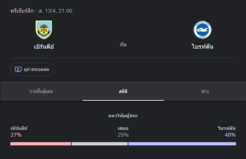246x159 pixels.
Task: Click the แนวโน้มผู้ชนะ win probability heading
Action: coord(123,116)
